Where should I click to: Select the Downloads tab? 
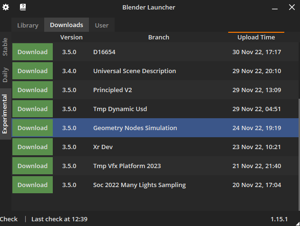[67, 25]
